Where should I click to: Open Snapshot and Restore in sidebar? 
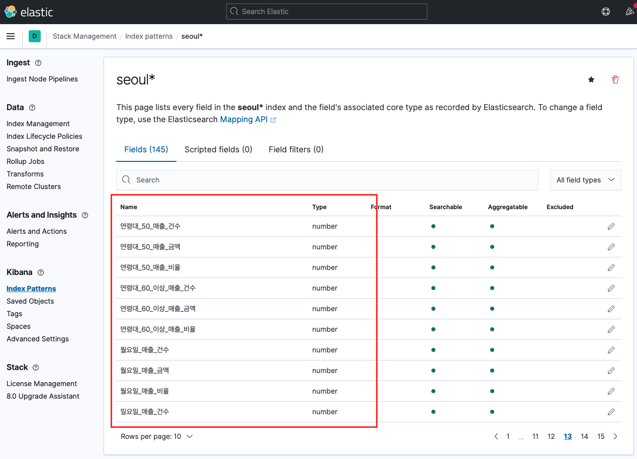tap(43, 149)
